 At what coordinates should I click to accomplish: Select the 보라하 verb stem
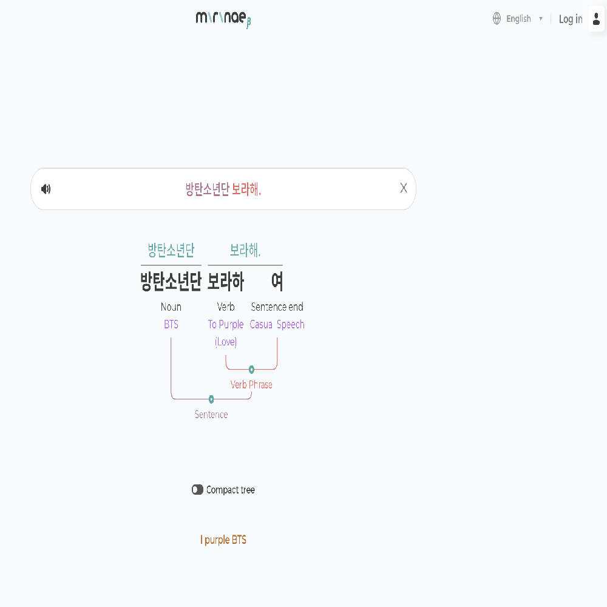tap(226, 282)
